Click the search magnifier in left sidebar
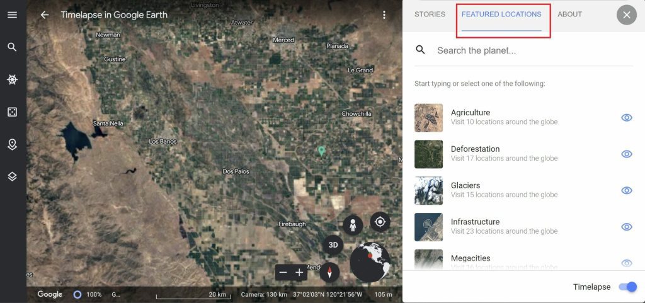 [x=13, y=47]
